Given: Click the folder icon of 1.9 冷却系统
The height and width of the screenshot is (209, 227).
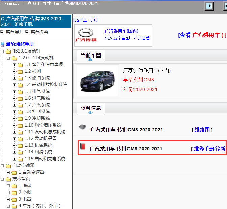Looking at the screenshot, I should click(x=20, y=118).
